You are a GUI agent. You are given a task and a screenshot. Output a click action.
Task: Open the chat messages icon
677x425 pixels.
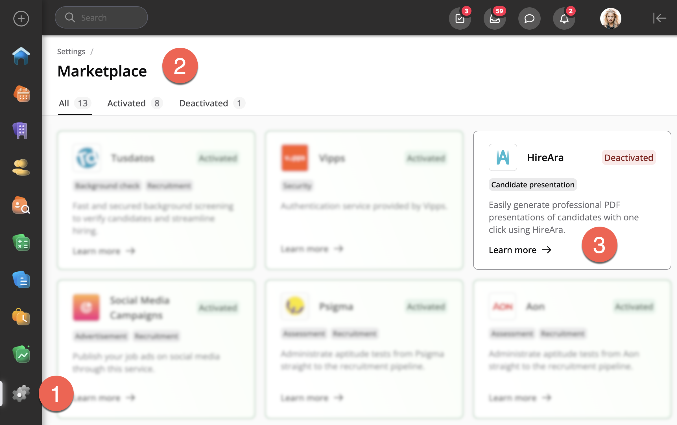pos(529,19)
